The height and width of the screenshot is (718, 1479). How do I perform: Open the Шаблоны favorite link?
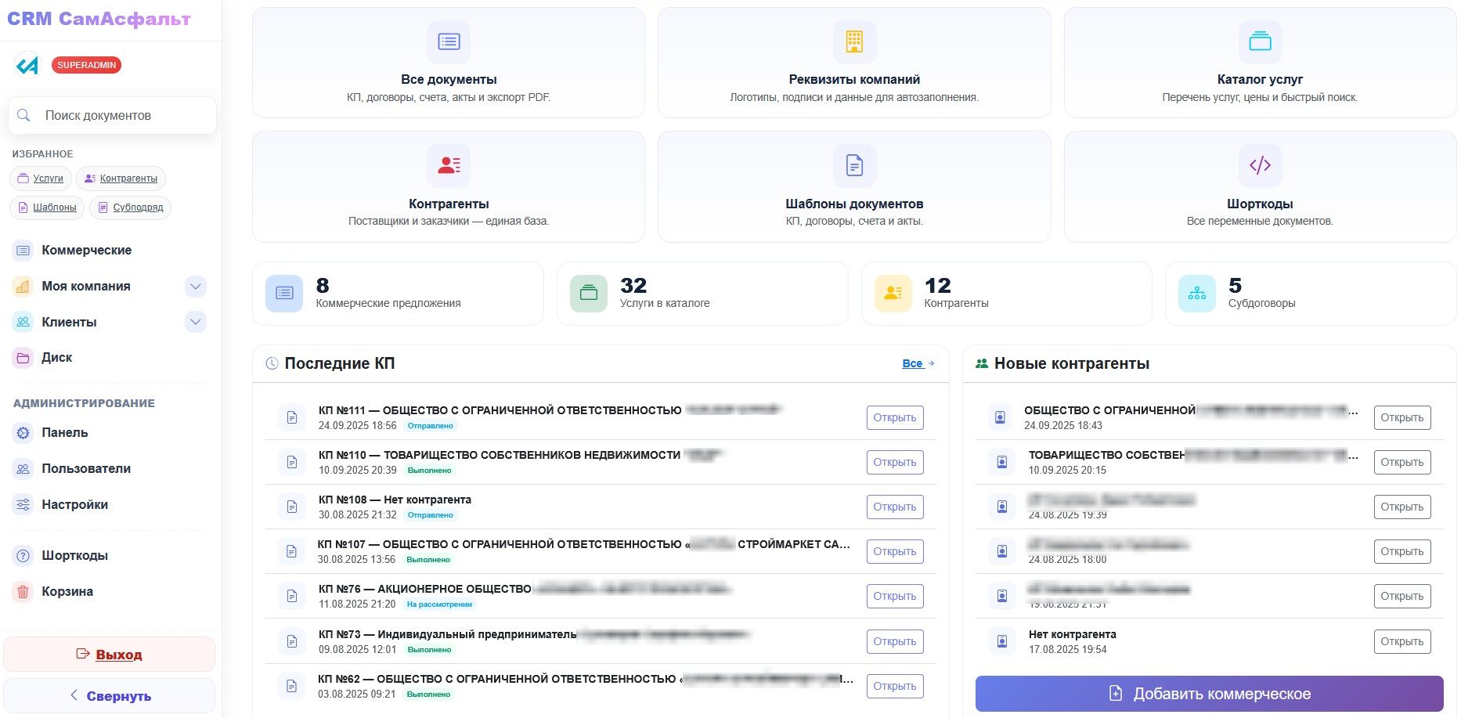point(47,207)
